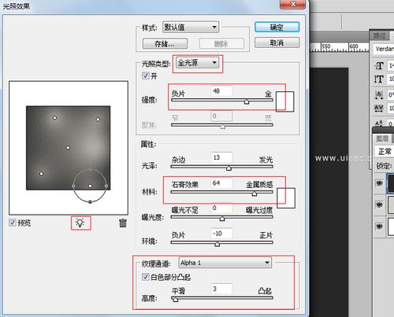Click the height value field showing 3
This screenshot has height=317, width=394.
coord(221,289)
